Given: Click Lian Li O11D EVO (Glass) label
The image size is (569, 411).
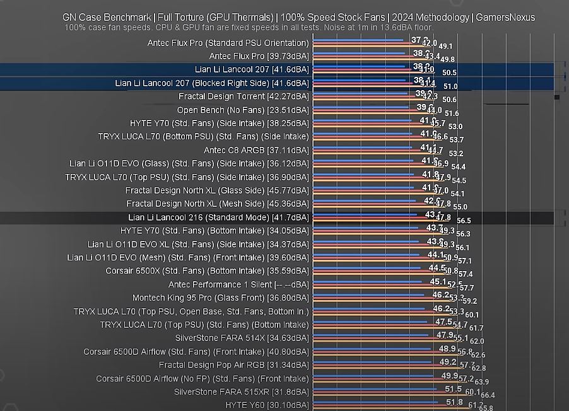Looking at the screenshot, I should tap(189, 164).
